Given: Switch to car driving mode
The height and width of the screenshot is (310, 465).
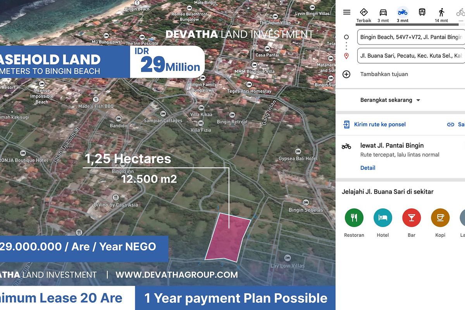Looking at the screenshot, I should pos(383,15).
